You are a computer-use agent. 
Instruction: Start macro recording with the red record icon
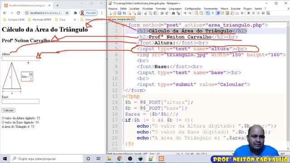tap(248, 13)
